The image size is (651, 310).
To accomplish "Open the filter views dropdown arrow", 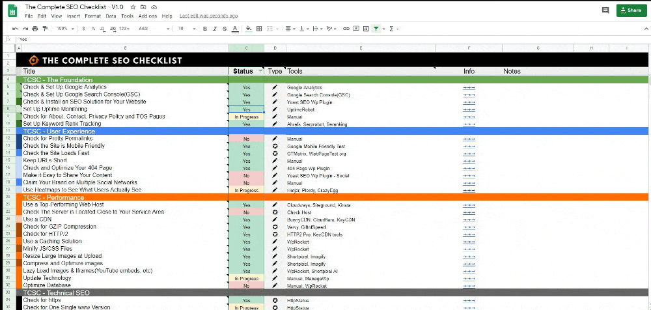I will (383, 29).
